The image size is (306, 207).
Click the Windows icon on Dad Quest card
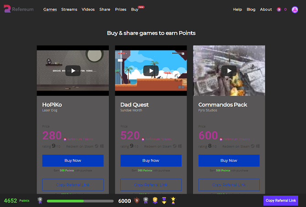pyautogui.click(x=180, y=146)
